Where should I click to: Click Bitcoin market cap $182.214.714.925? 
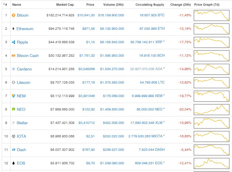tap(60, 15)
